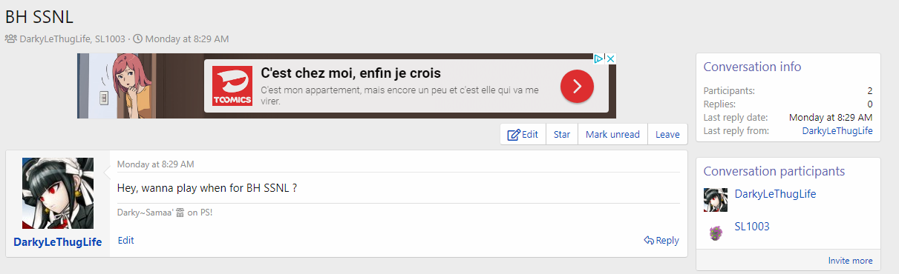Click the Toomics logo in the ad
Image resolution: width=899 pixels, height=274 pixels.
point(232,86)
